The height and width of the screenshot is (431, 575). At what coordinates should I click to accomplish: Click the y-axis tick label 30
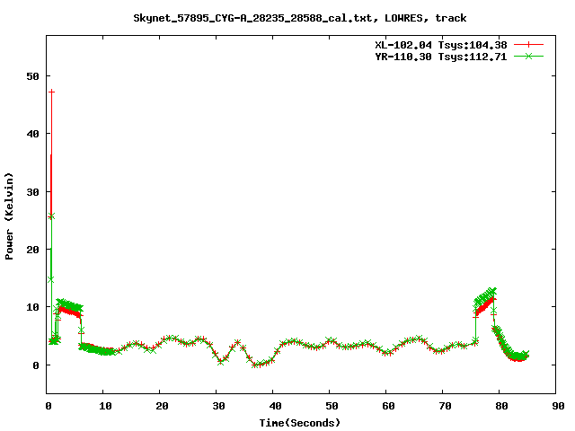tap(32, 192)
